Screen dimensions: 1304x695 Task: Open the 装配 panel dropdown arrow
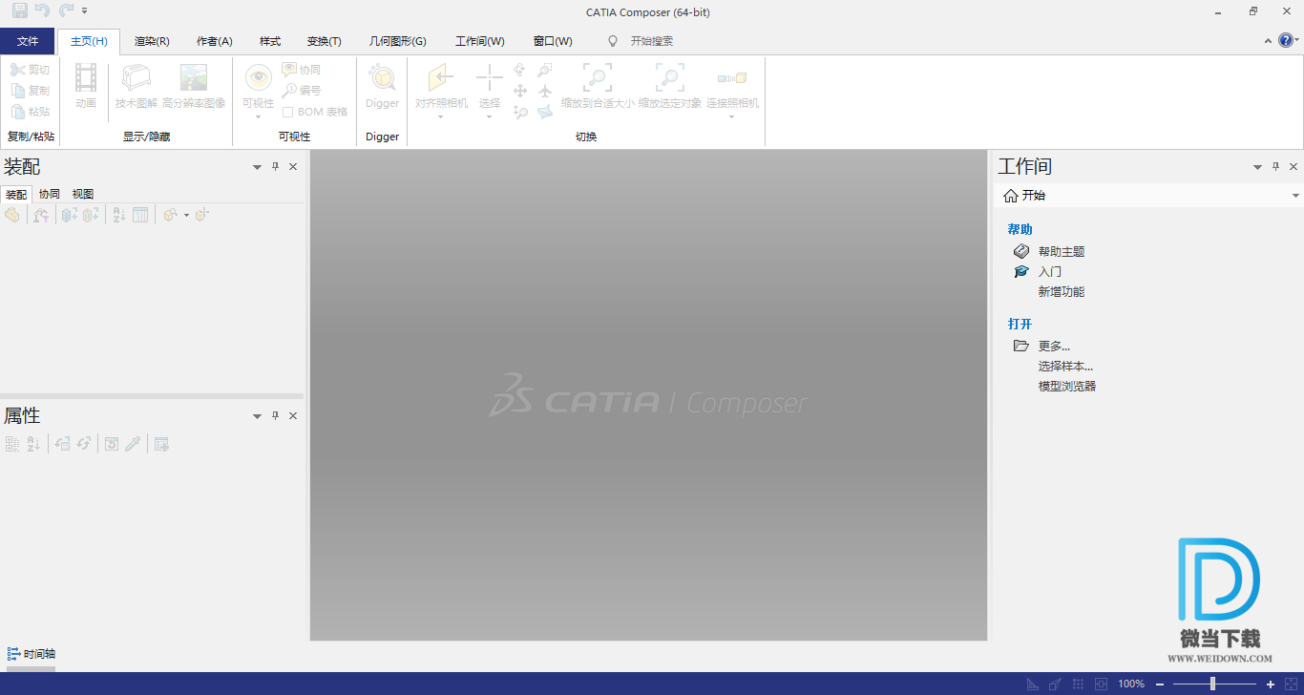[x=257, y=167]
